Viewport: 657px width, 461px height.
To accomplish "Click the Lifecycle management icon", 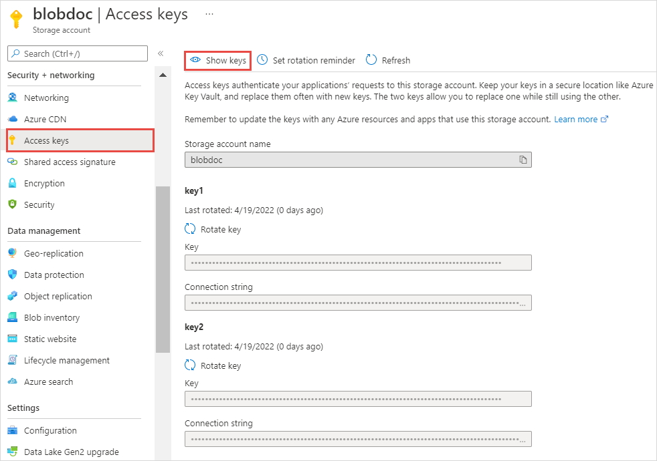I will point(13,359).
